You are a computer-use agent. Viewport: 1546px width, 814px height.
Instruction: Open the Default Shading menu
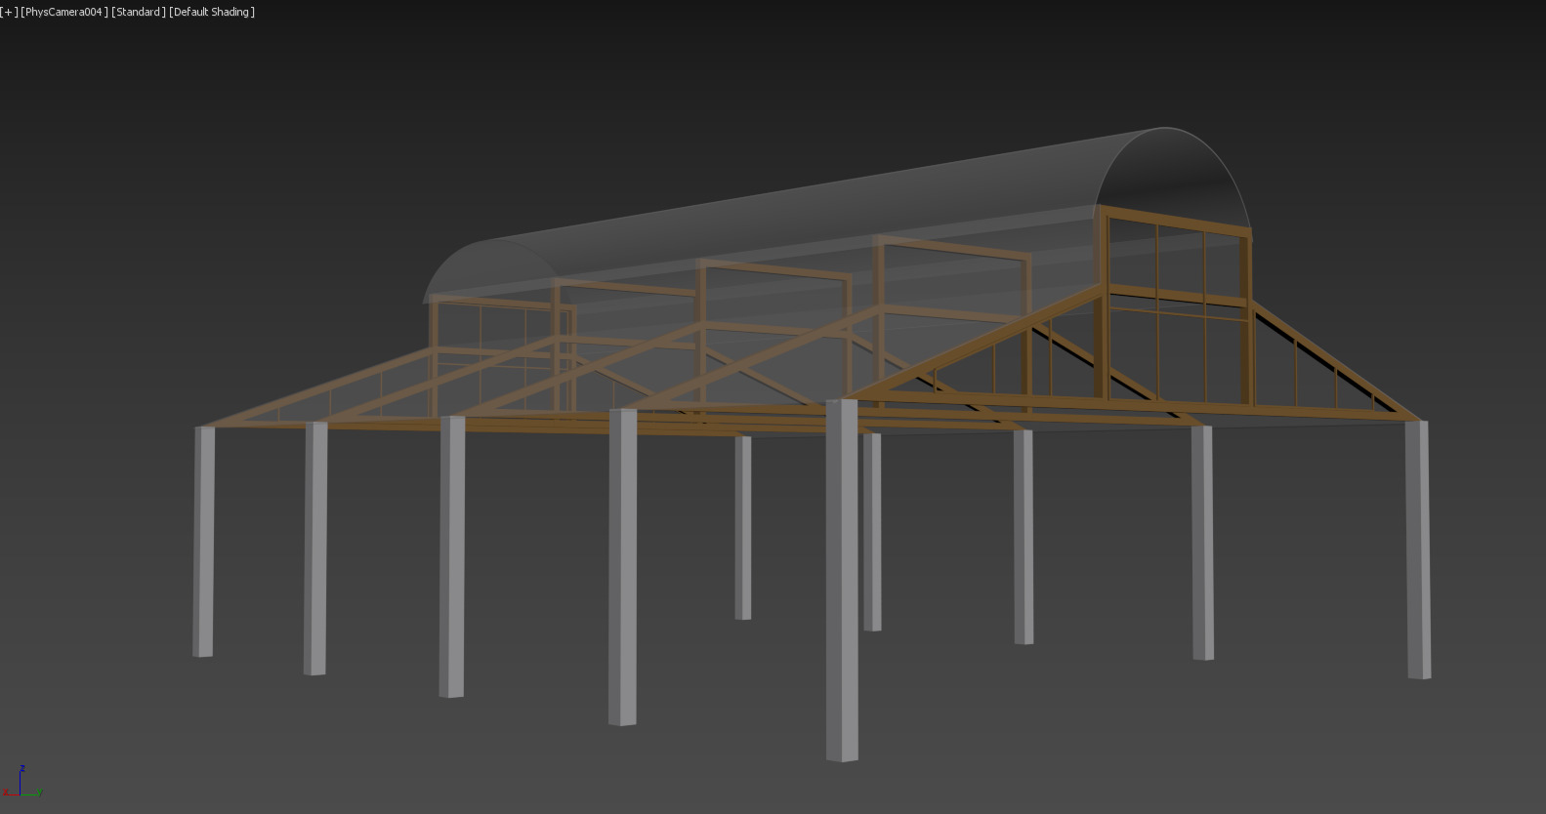click(212, 12)
